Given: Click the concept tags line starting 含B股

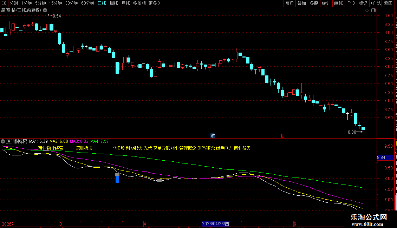Looking at the screenshot, I should (x=182, y=148).
